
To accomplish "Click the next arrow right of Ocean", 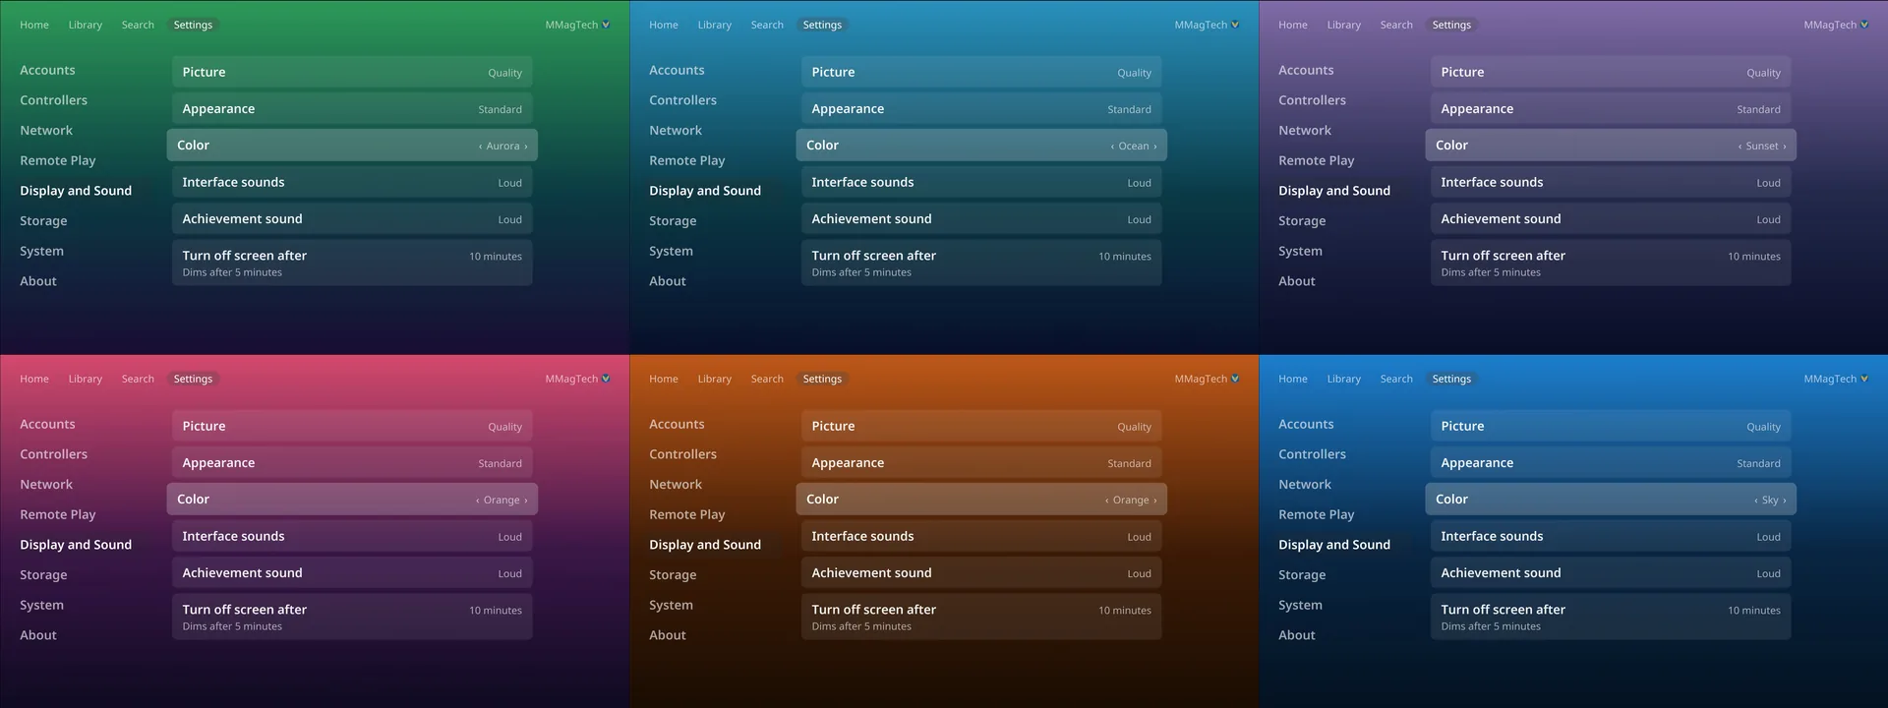I will tap(1155, 147).
